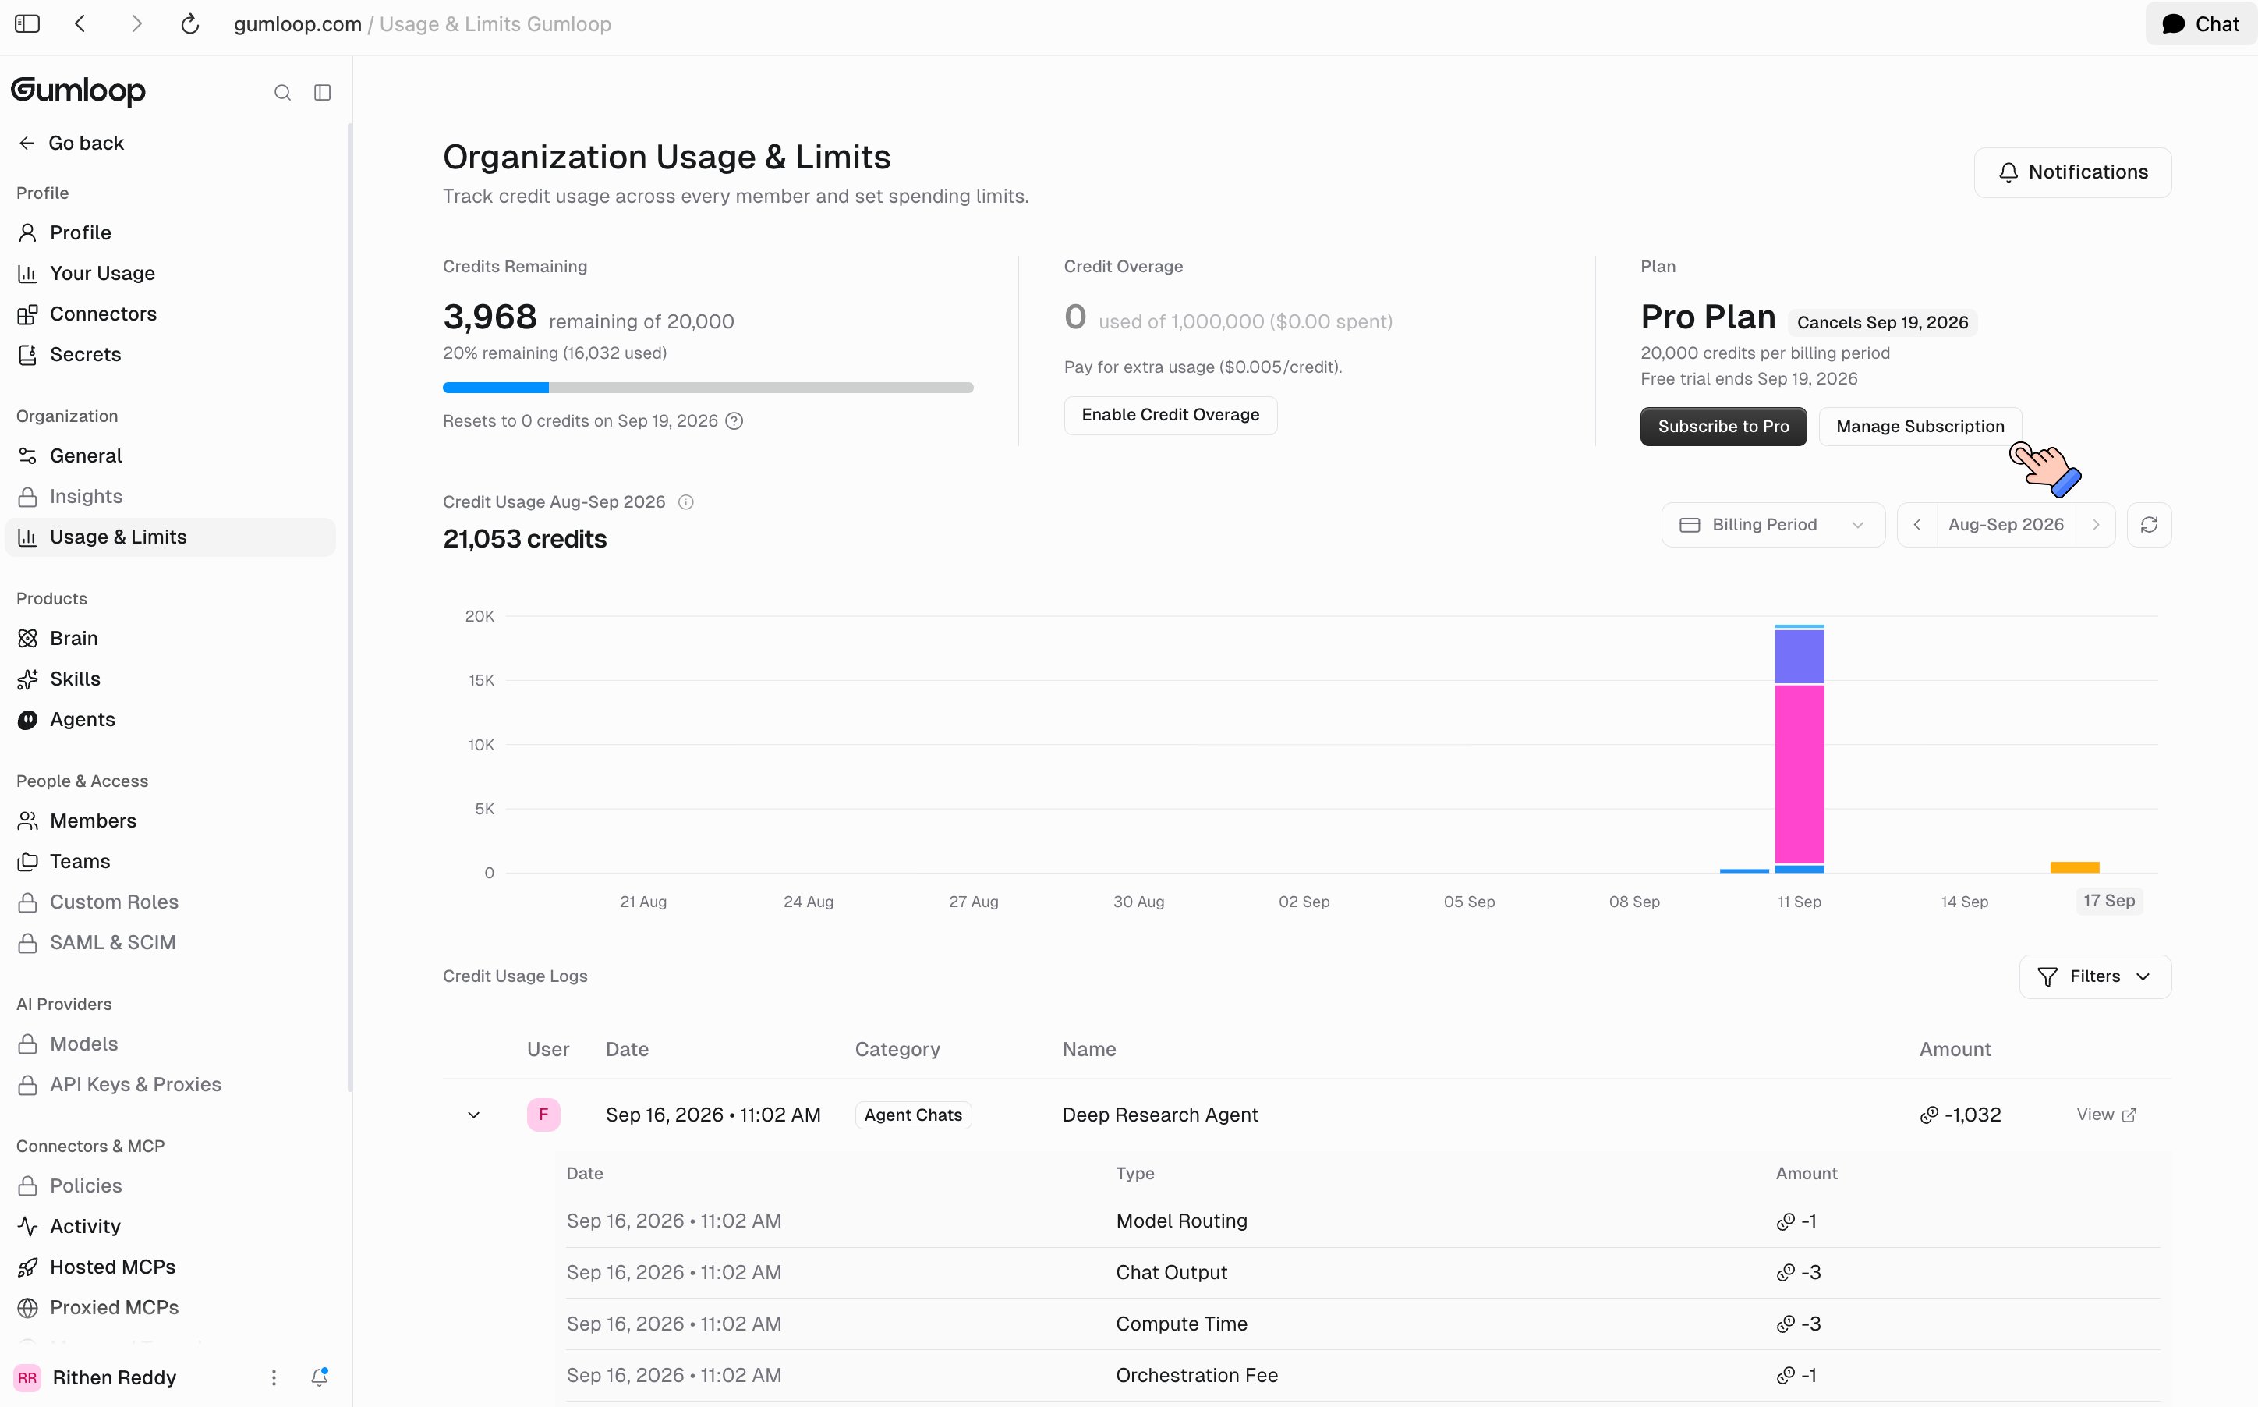2258x1407 pixels.
Task: Open the notification bell in sidebar footer
Action: coord(319,1377)
